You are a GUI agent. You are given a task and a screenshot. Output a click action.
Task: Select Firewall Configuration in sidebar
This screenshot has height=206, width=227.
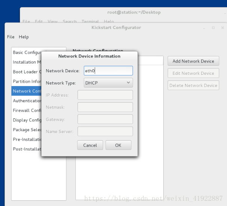tap(27, 110)
